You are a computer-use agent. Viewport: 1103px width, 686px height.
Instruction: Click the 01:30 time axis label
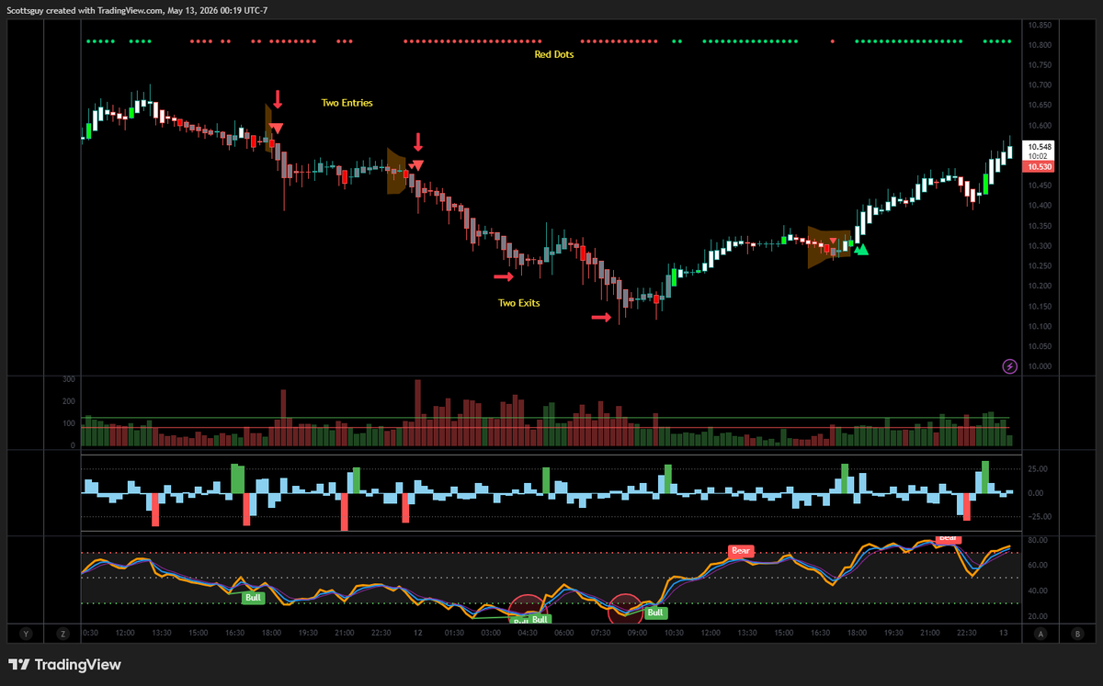click(x=454, y=633)
